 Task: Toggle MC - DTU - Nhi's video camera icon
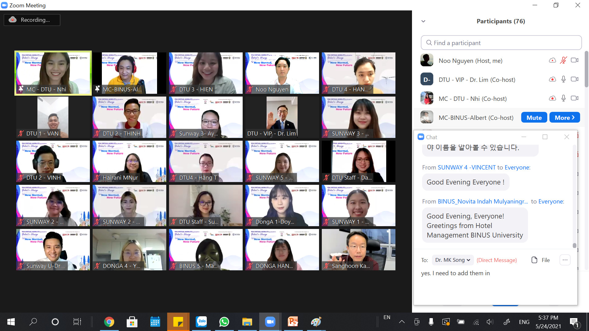click(574, 98)
